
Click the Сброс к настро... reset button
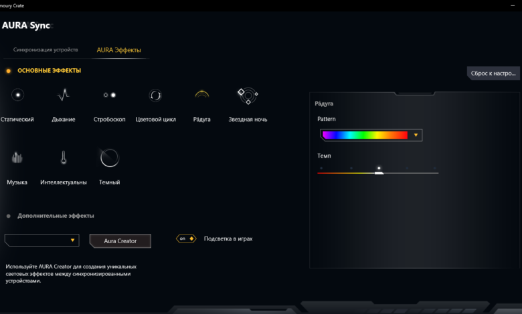(493, 73)
